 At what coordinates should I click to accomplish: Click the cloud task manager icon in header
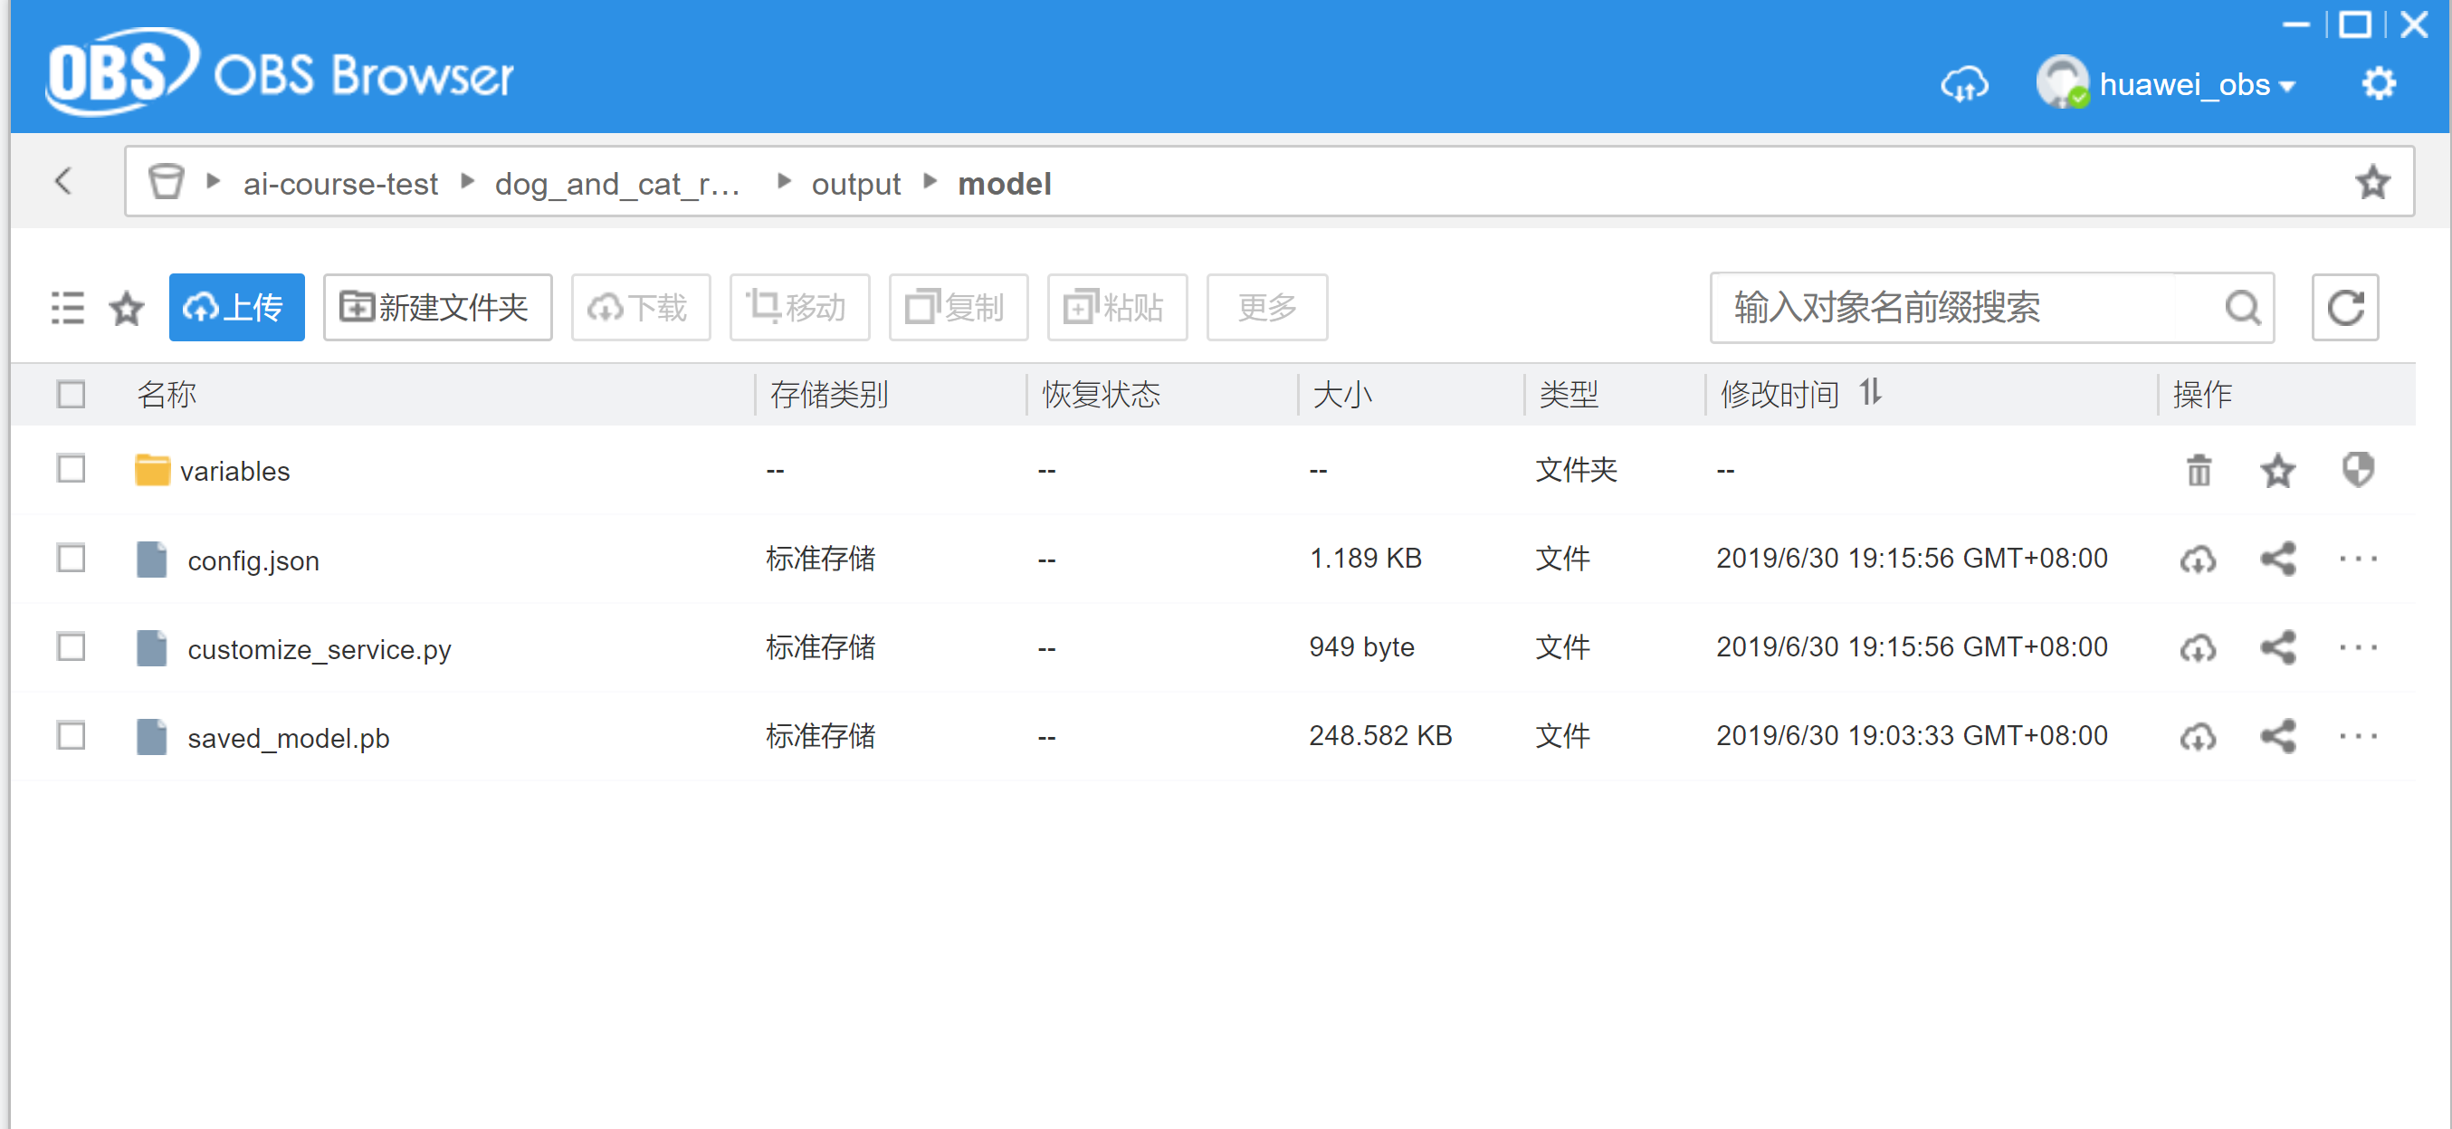pyautogui.click(x=1965, y=85)
